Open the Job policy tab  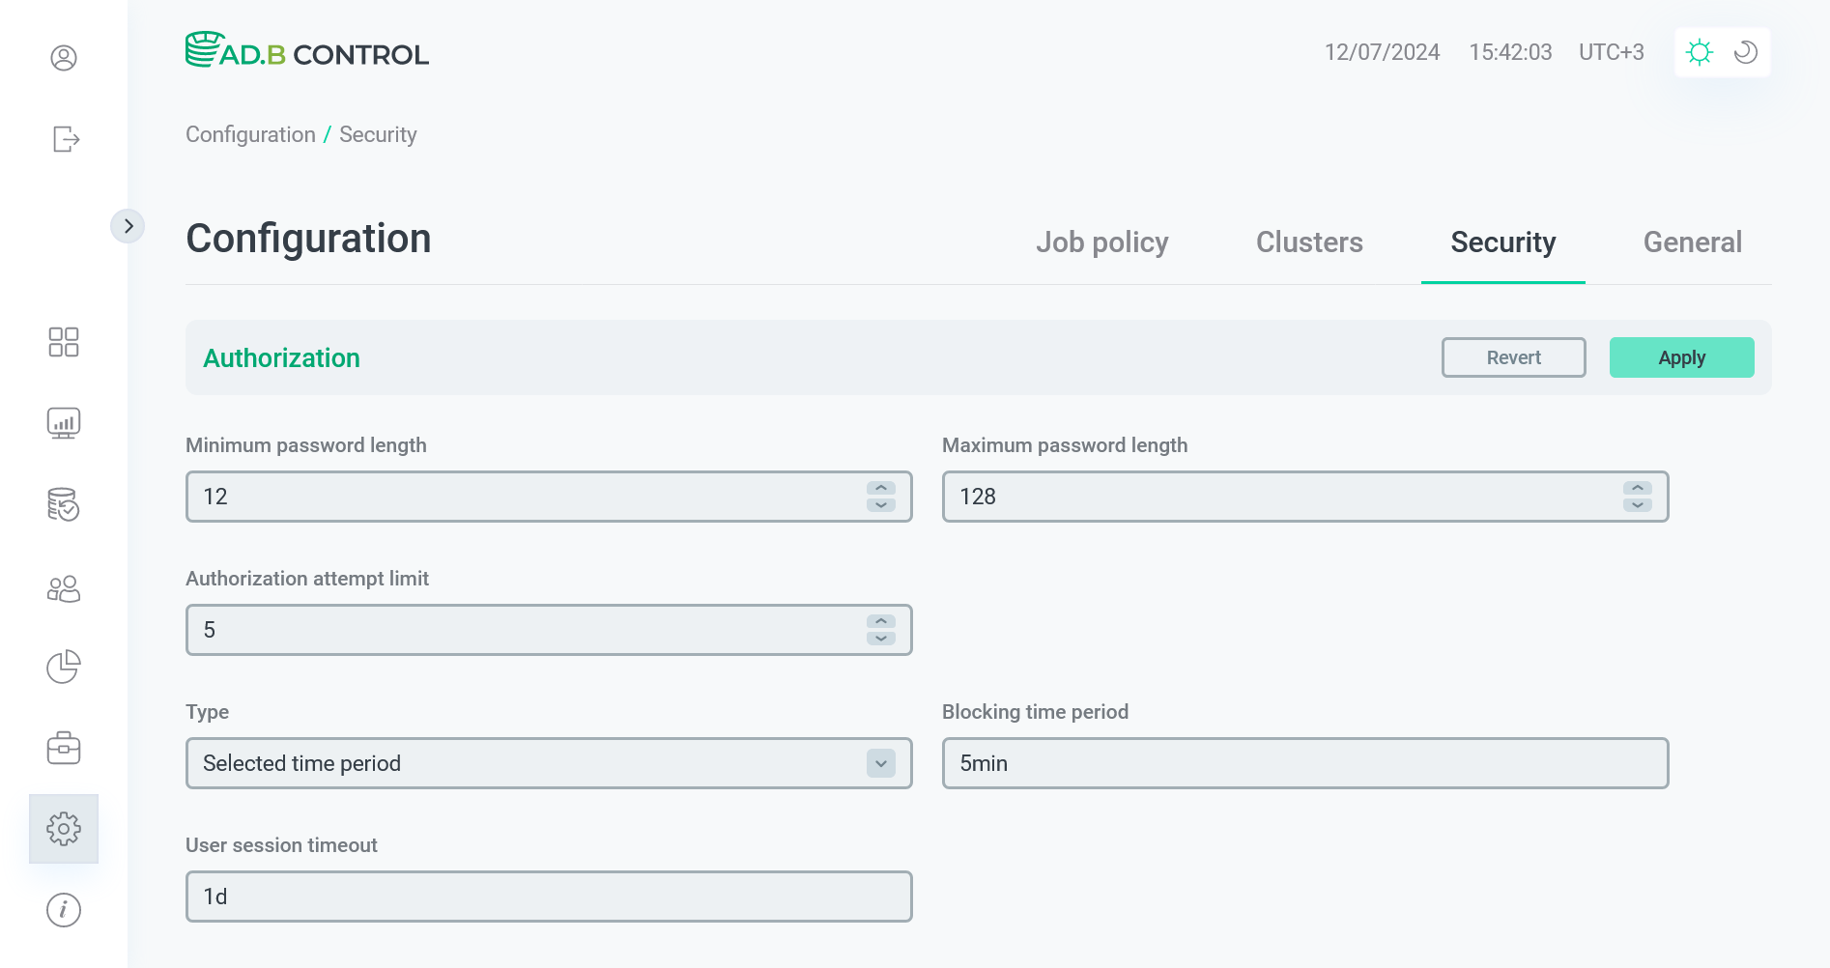click(x=1102, y=242)
